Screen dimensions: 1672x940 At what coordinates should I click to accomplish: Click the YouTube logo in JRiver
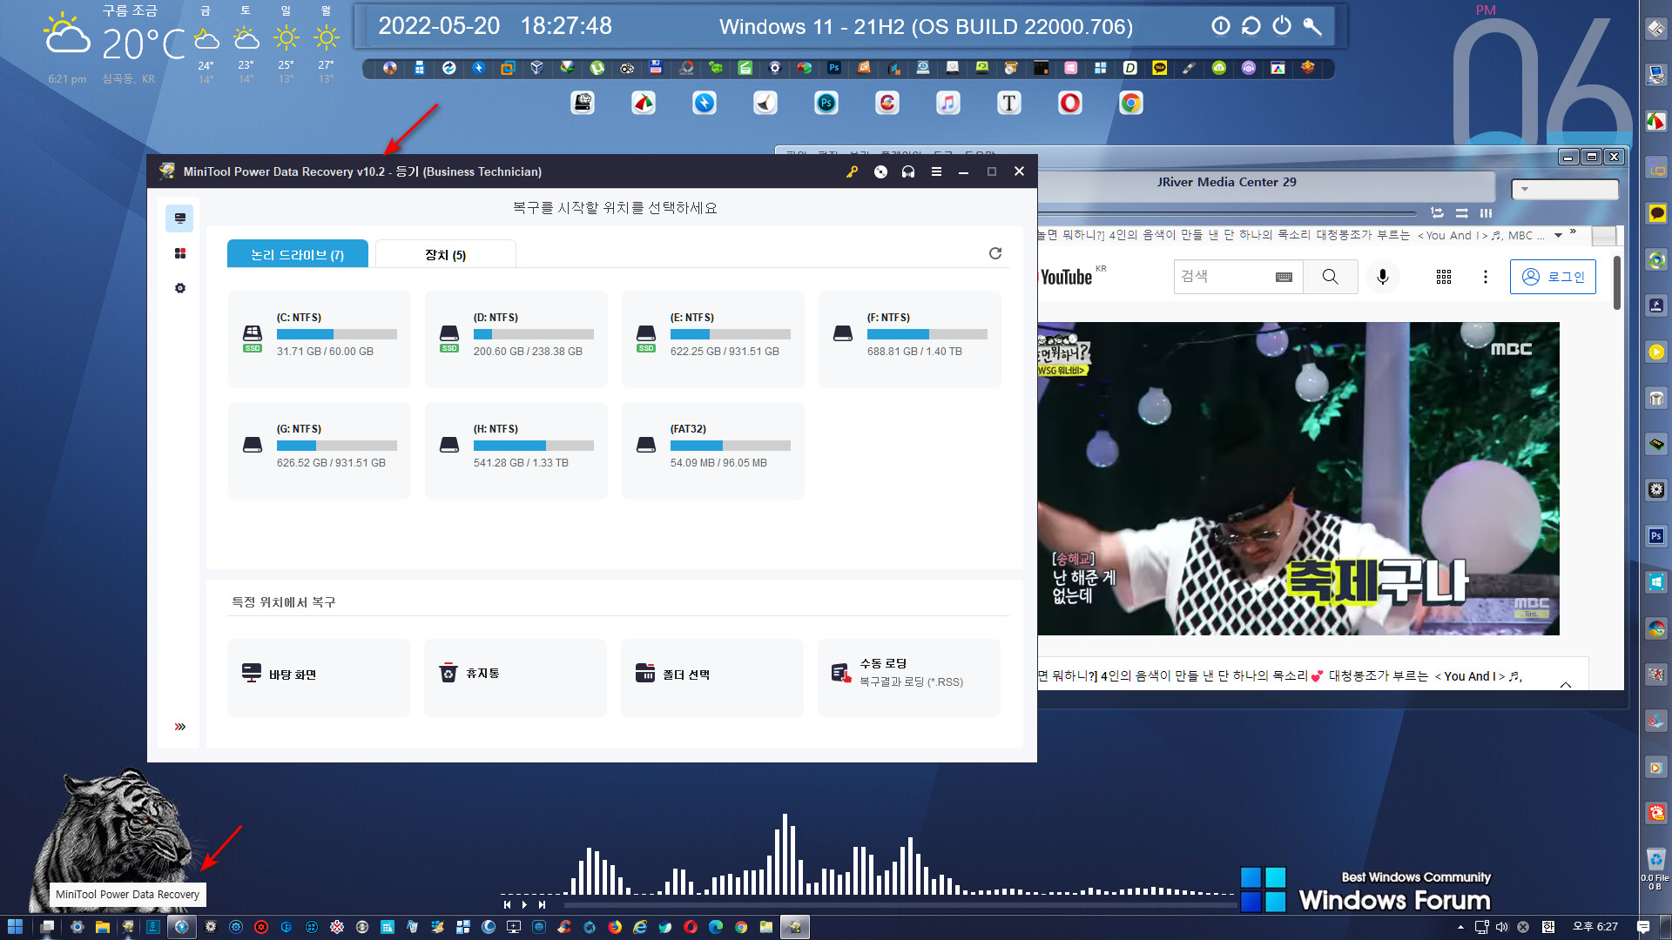[x=1066, y=276]
